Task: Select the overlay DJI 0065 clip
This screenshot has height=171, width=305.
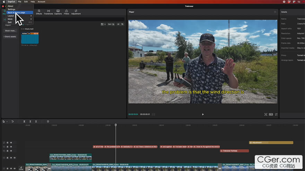Action: coord(71,158)
